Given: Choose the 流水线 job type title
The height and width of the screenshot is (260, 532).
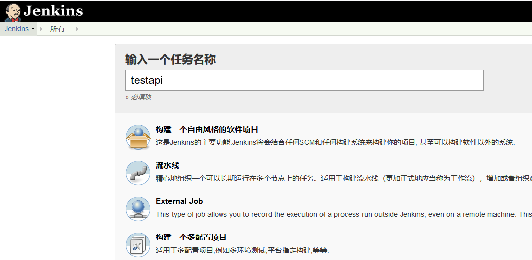Looking at the screenshot, I should tap(167, 165).
